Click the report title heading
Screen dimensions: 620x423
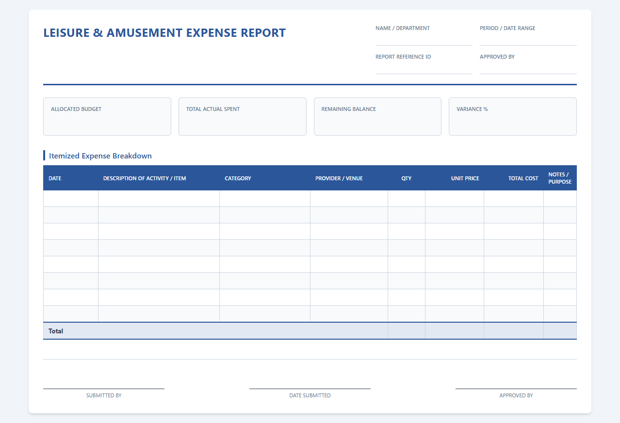164,33
